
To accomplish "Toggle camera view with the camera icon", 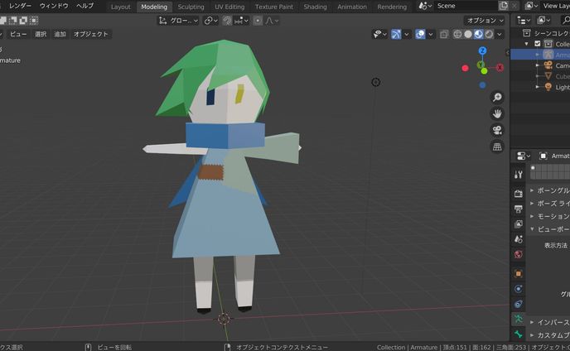I will [x=497, y=130].
